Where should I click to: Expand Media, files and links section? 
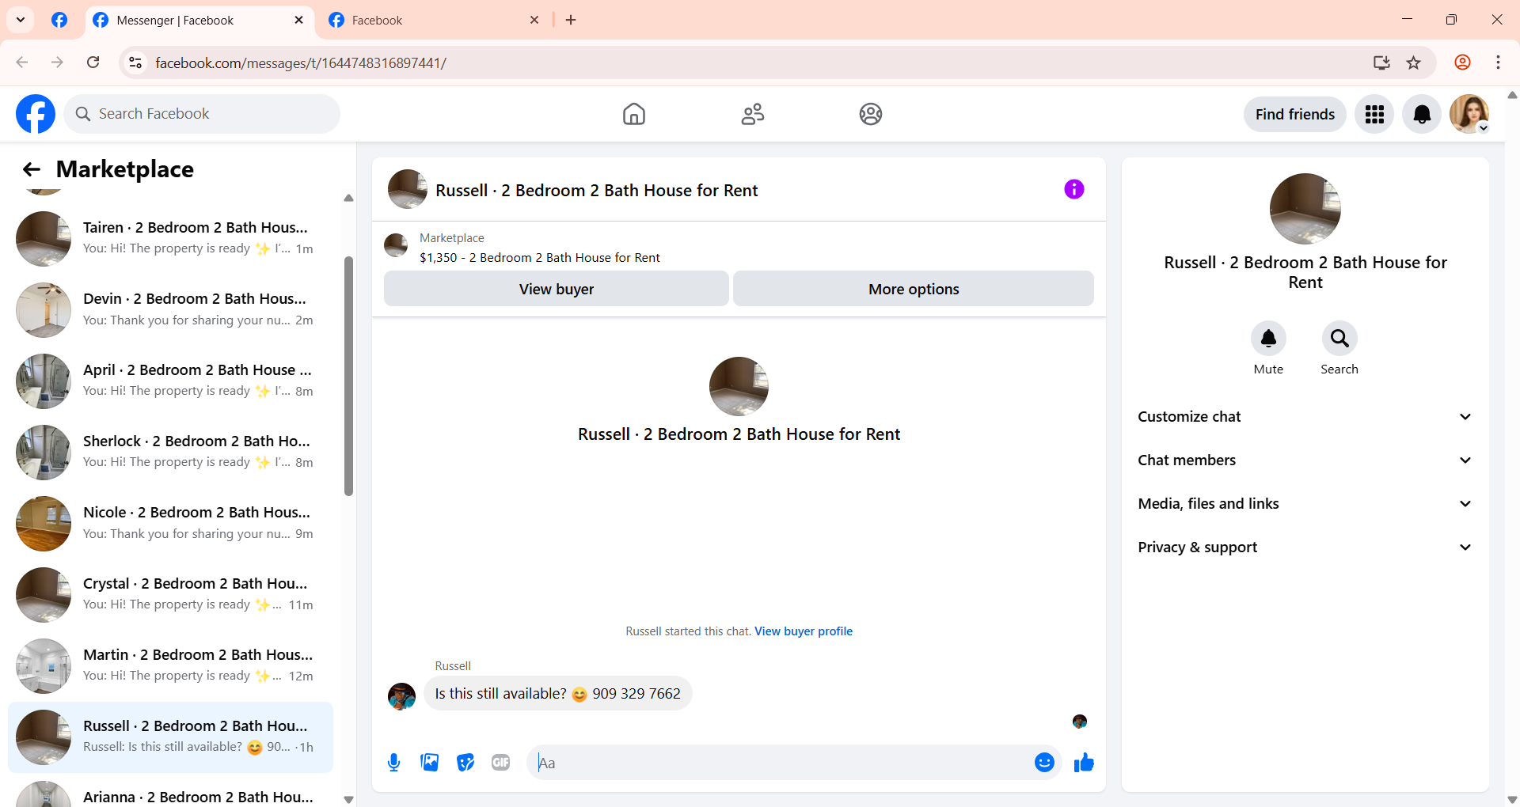1305,504
